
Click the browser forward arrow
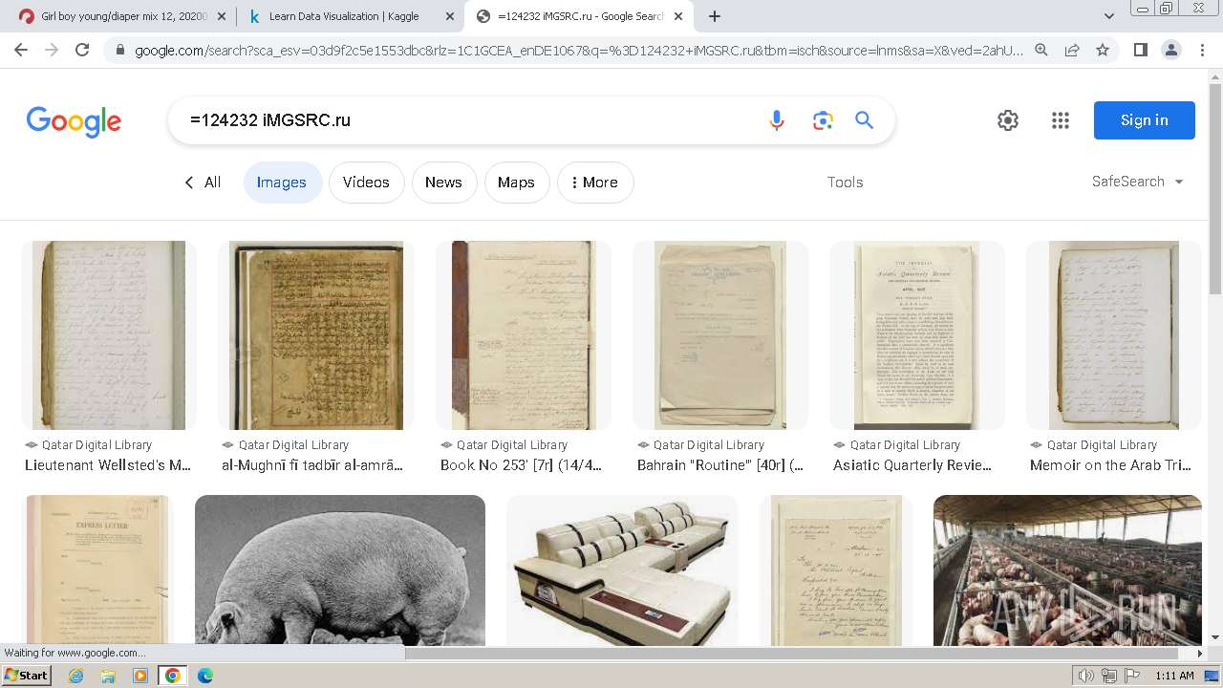[x=52, y=50]
